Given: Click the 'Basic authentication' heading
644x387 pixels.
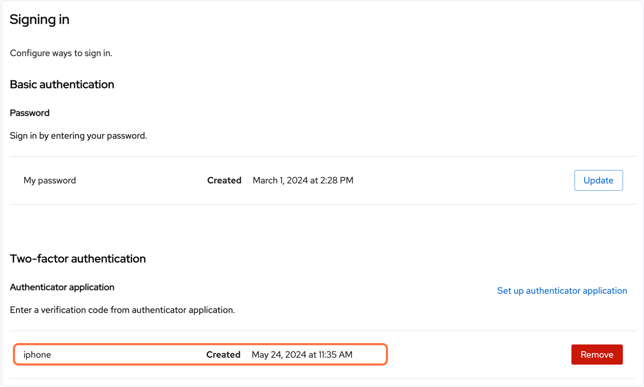Looking at the screenshot, I should tap(62, 84).
